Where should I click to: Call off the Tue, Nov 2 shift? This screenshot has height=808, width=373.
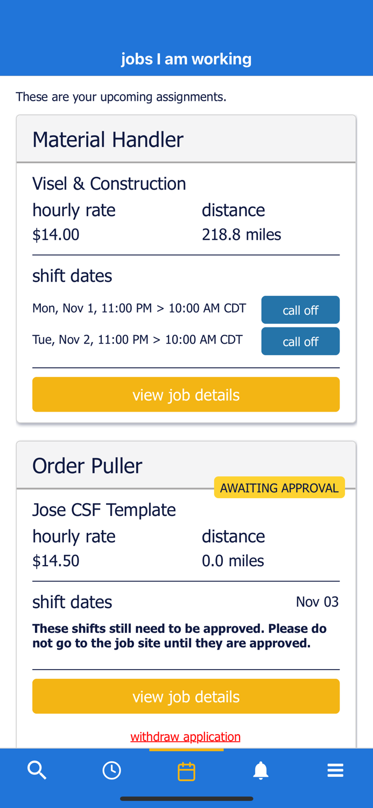[x=300, y=341]
